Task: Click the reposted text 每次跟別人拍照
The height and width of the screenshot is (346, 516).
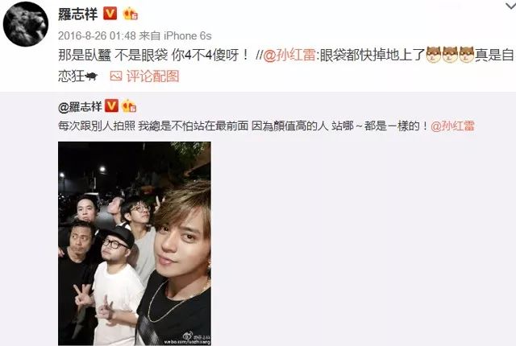Action: coord(97,126)
